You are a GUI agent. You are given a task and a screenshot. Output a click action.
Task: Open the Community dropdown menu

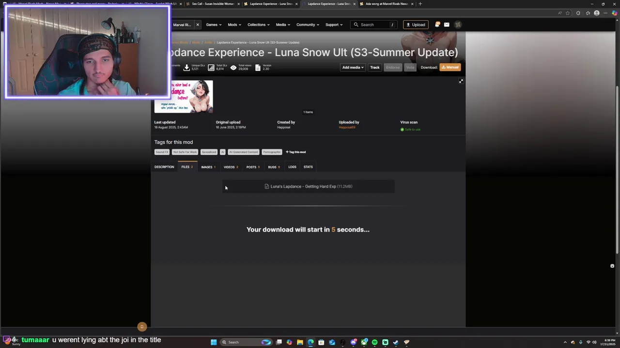[308, 25]
